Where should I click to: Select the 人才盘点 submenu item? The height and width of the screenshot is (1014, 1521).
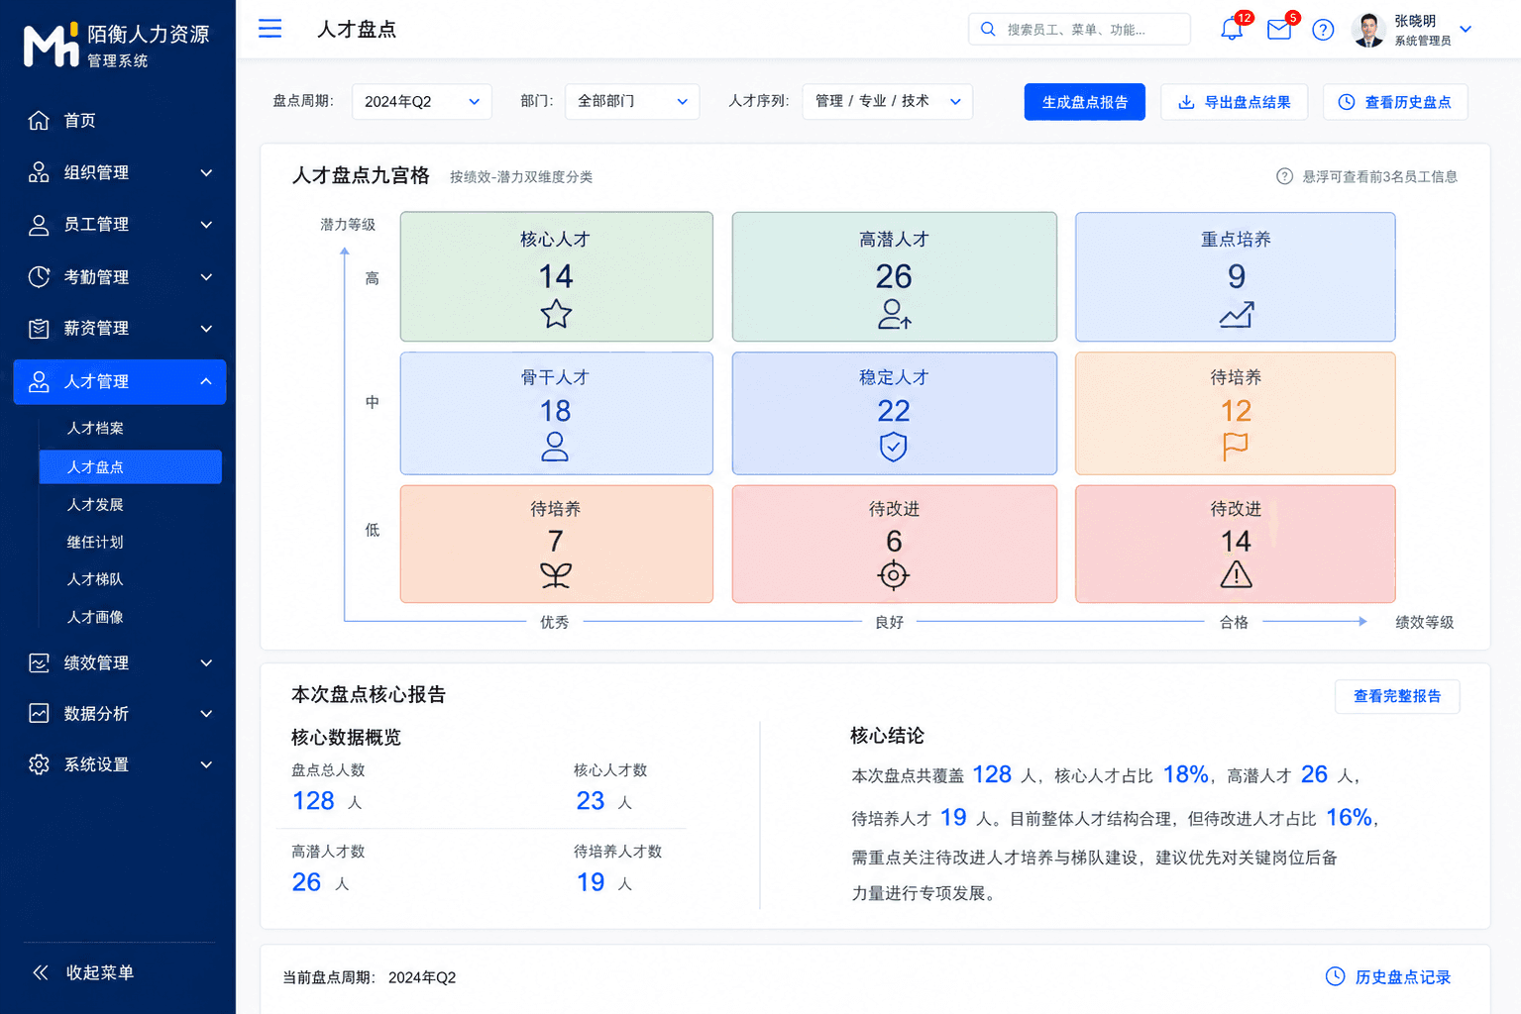(130, 466)
